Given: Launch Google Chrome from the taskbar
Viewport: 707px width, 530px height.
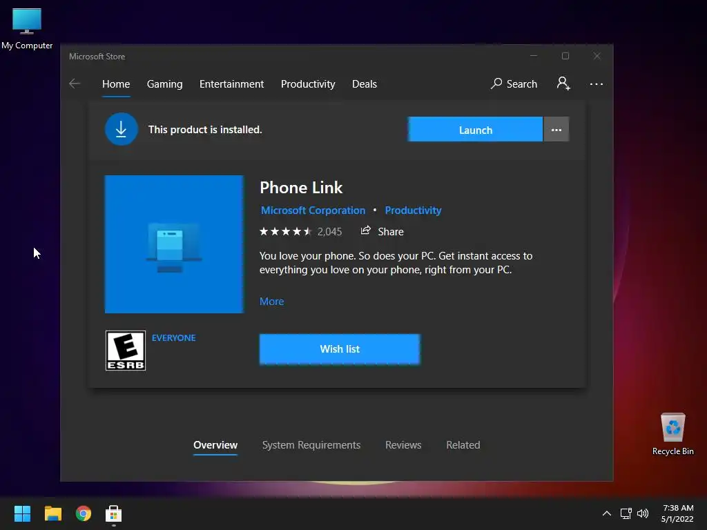Looking at the screenshot, I should coord(84,513).
